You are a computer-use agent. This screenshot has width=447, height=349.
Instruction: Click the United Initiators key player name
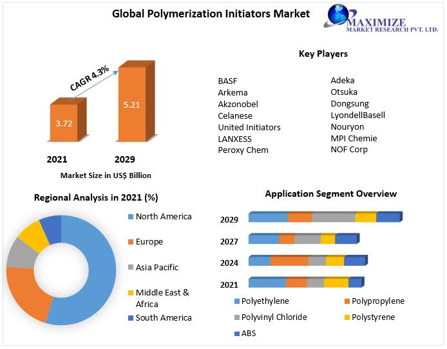[x=249, y=127]
